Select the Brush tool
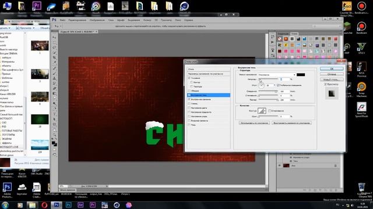The height and width of the screenshot is (209, 373). 54,73
